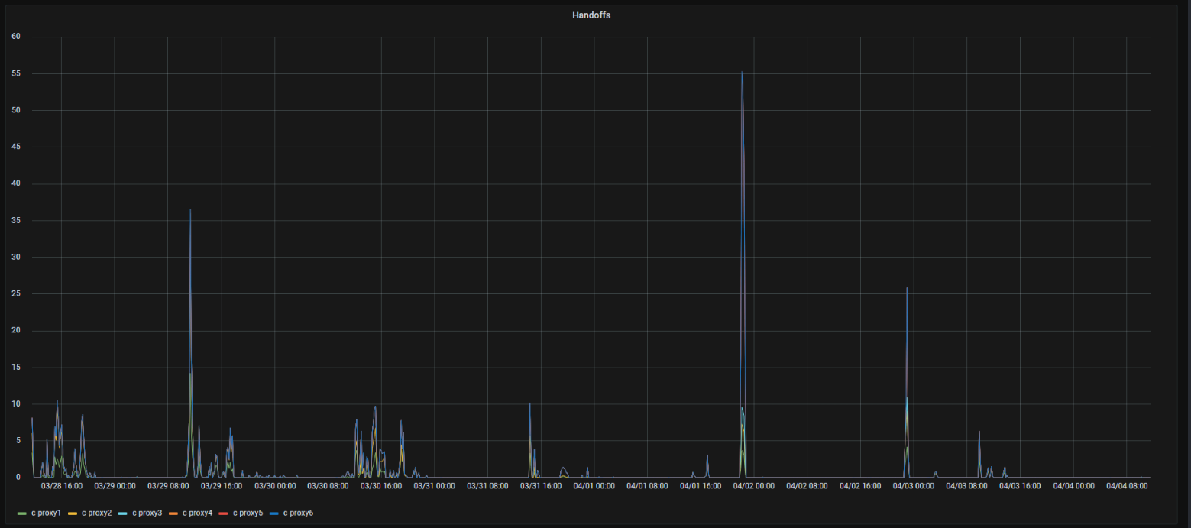Show only c-proxy3 series via legend label
The image size is (1191, 528).
147,513
